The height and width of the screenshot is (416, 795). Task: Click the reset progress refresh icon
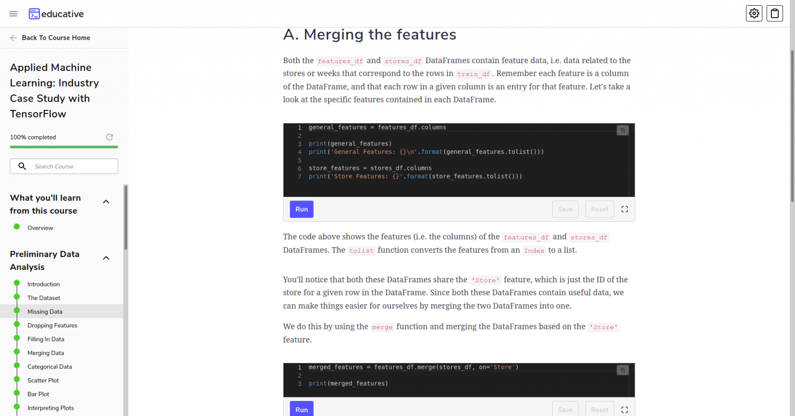pos(109,137)
